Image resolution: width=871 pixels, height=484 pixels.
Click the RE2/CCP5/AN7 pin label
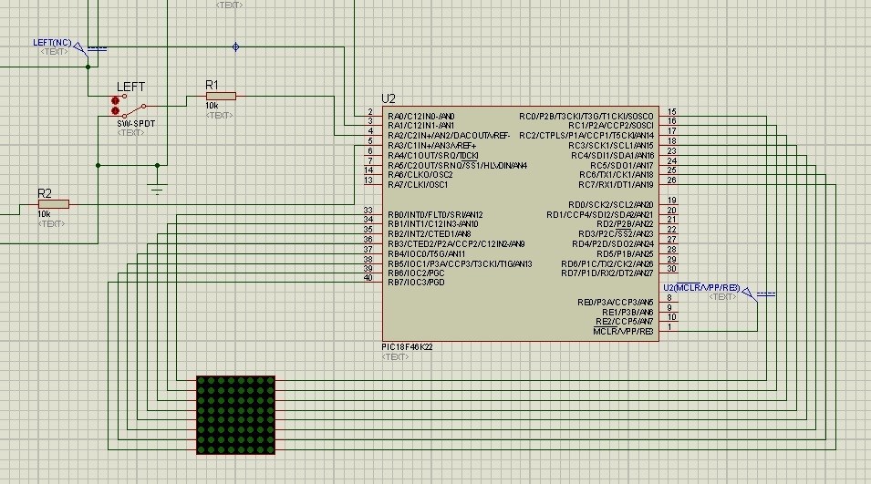coord(625,322)
